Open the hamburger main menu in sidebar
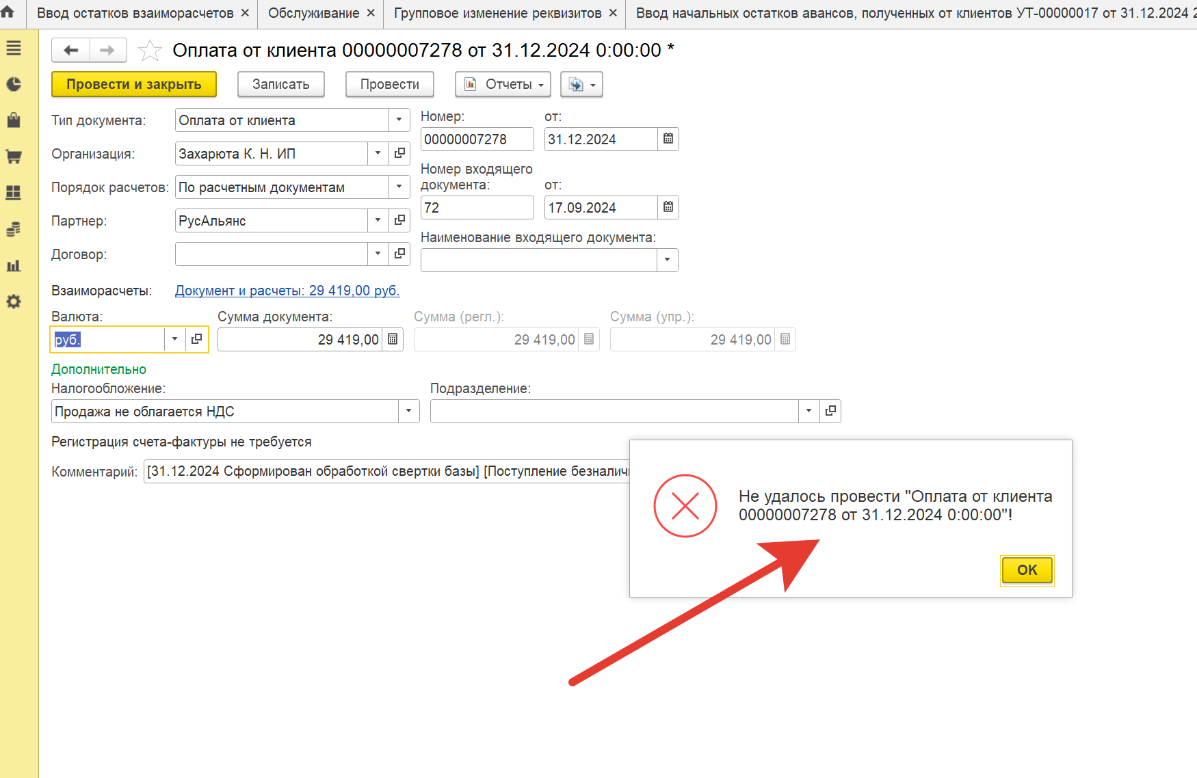The image size is (1197, 778). [14, 49]
